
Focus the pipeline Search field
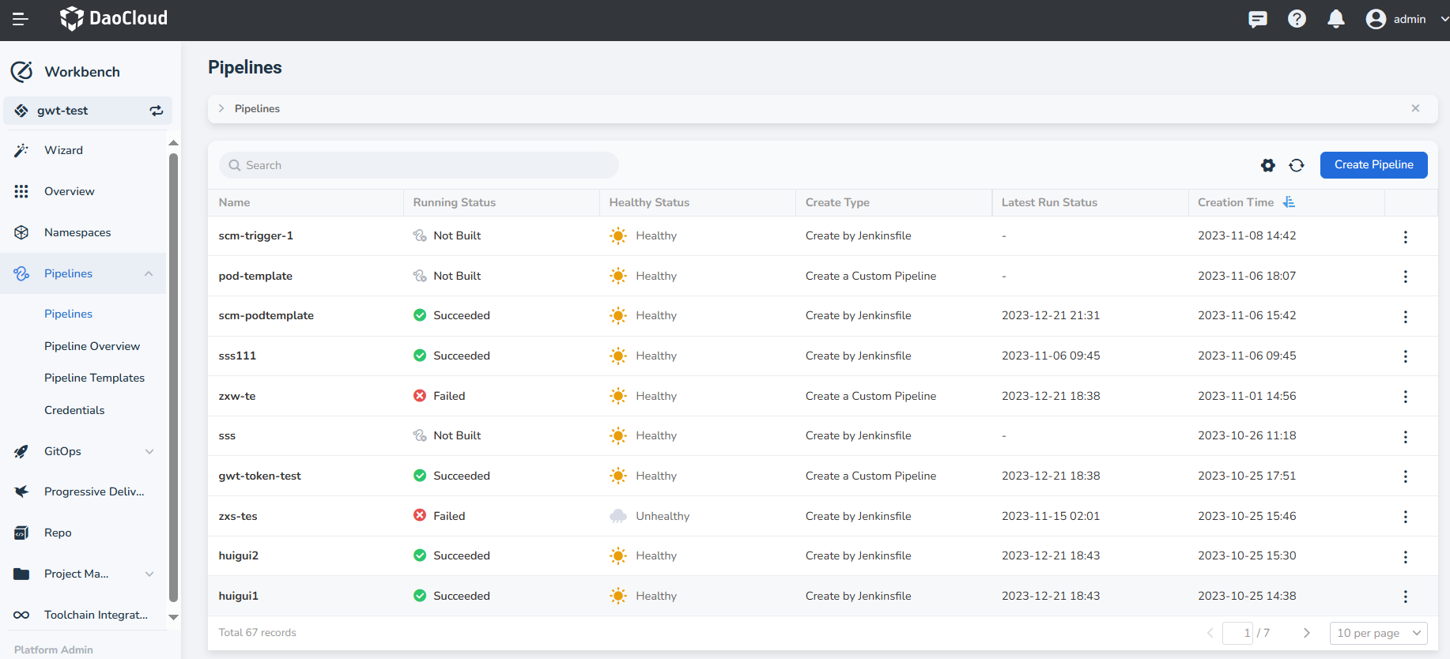(419, 165)
